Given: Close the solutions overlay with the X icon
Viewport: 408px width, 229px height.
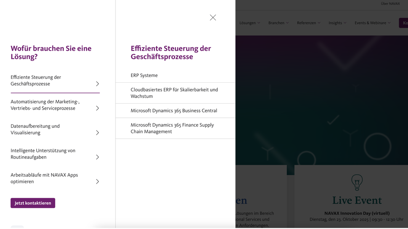Looking at the screenshot, I should 213,18.
